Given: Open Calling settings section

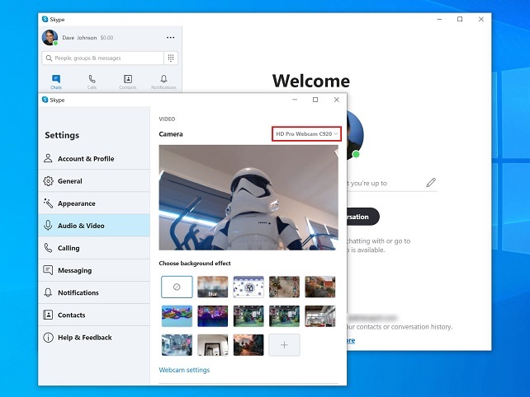Looking at the screenshot, I should [x=94, y=248].
